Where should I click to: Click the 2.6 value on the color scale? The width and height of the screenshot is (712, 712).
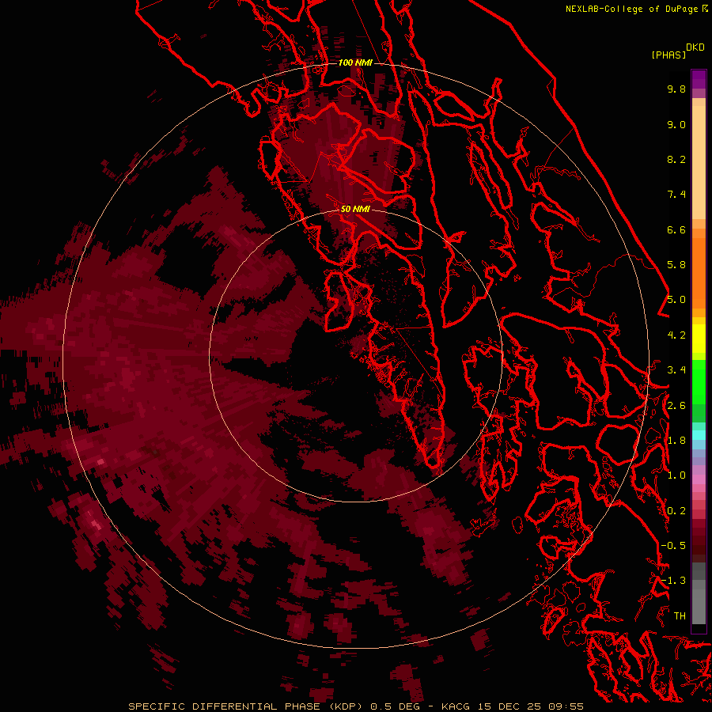pyautogui.click(x=676, y=406)
